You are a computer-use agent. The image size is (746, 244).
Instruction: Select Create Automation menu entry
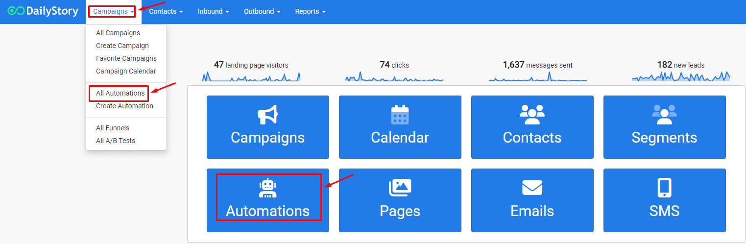[124, 106]
